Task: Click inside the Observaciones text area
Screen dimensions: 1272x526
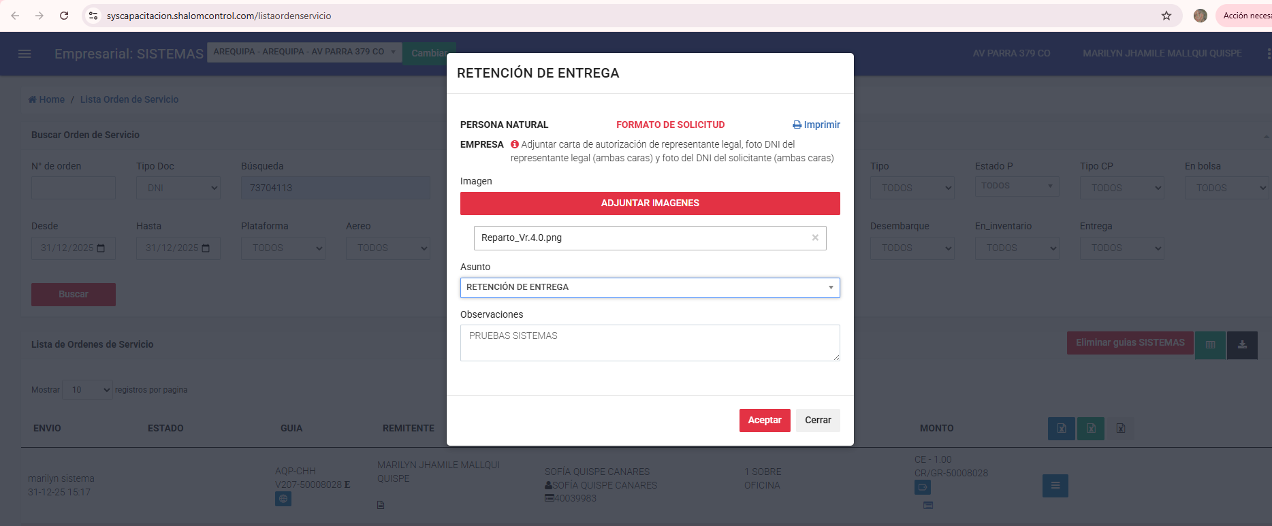Action: (650, 343)
